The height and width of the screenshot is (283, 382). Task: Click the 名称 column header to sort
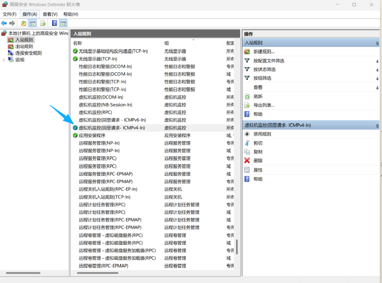[x=78, y=43]
